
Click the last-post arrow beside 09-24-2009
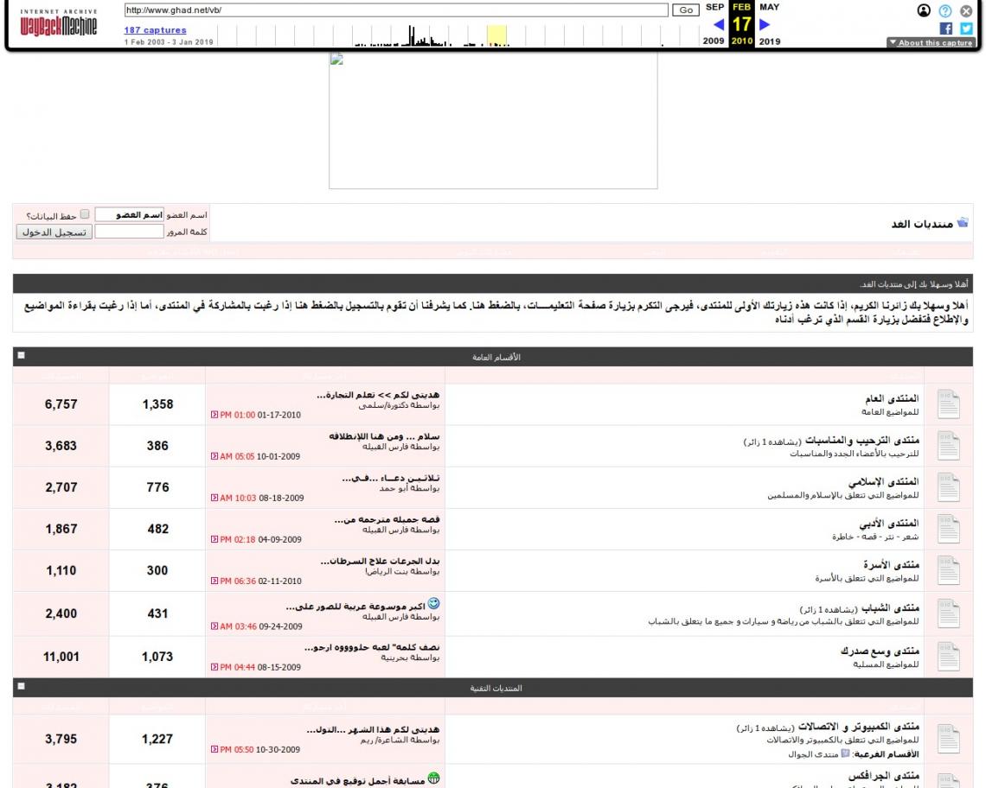214,626
